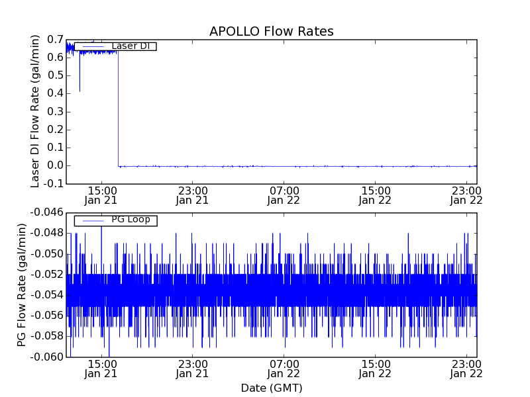530x397 pixels.
Task: Click the PG Loop legend line sample
Action: point(93,221)
